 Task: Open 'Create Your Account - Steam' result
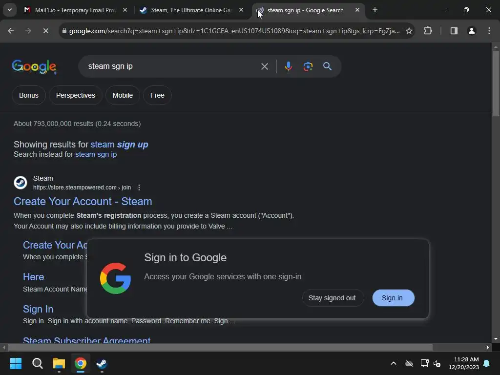coord(83,202)
